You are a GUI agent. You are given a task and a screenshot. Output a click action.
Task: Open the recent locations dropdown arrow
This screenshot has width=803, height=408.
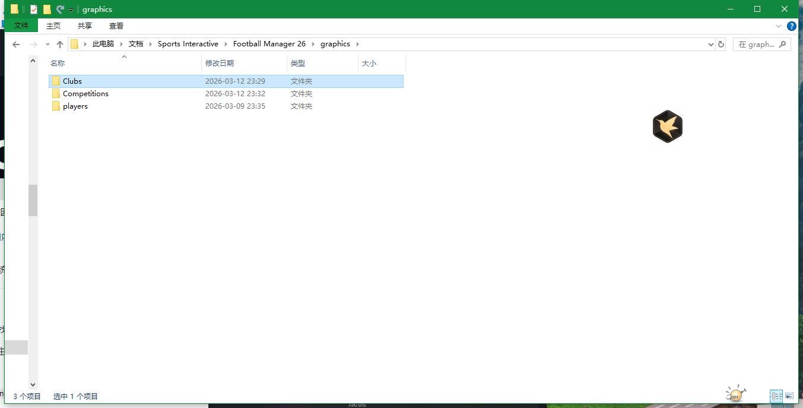47,45
